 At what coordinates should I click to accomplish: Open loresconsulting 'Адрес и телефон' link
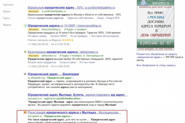tap(77, 29)
